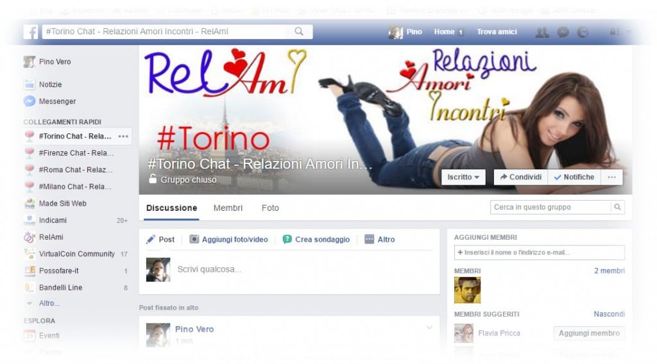Click the Possofare-it icon

click(x=30, y=270)
